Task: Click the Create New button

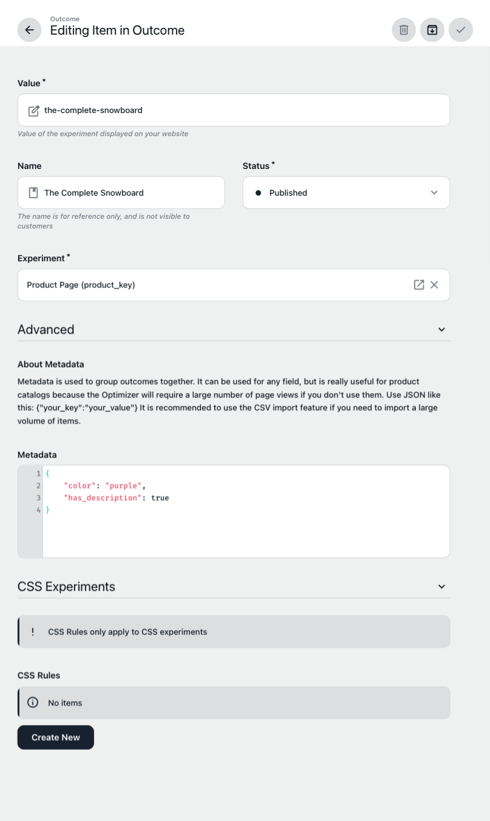Action: pos(56,737)
